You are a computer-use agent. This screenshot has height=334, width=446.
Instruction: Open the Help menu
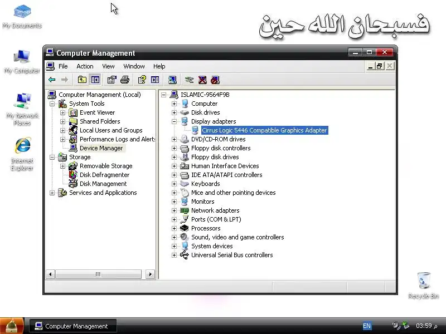[x=159, y=66]
